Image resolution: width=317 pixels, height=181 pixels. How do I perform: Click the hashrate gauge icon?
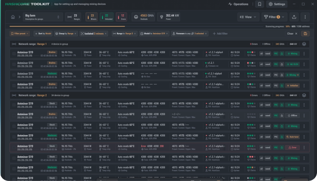point(136,17)
